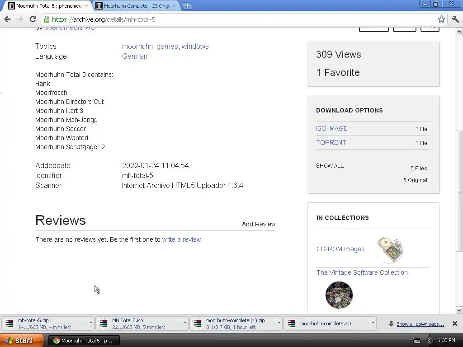Image resolution: width=463 pixels, height=347 pixels.
Task: Open a new tab with the plus button
Action: pos(187,5)
